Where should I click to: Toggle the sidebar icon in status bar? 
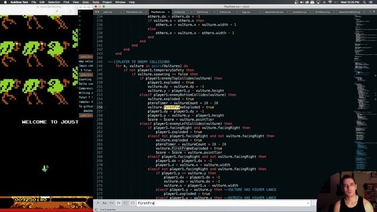point(97,210)
